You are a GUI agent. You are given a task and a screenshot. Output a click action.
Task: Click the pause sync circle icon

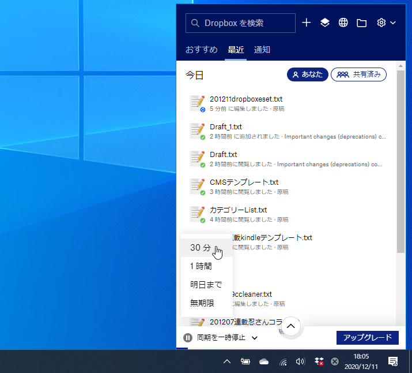point(188,337)
